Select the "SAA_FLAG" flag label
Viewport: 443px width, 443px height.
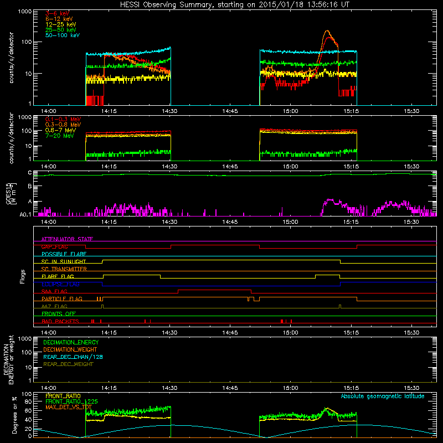[x=54, y=292]
